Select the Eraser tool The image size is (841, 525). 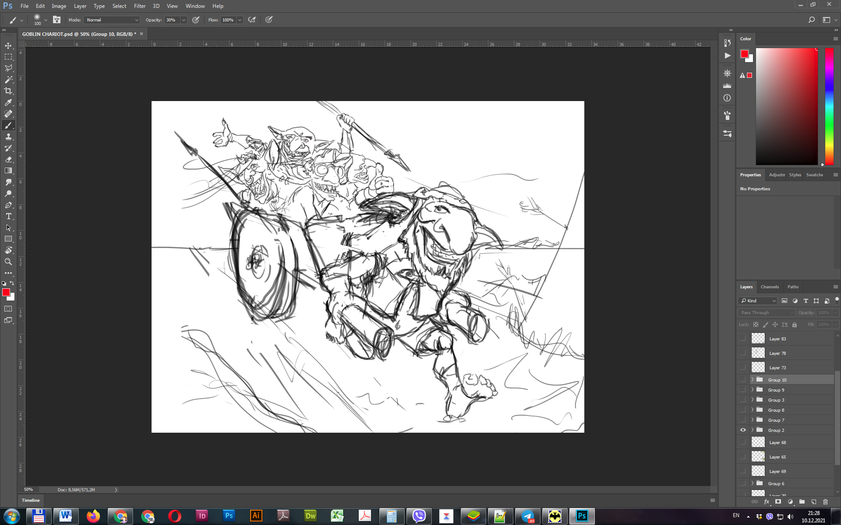point(8,159)
